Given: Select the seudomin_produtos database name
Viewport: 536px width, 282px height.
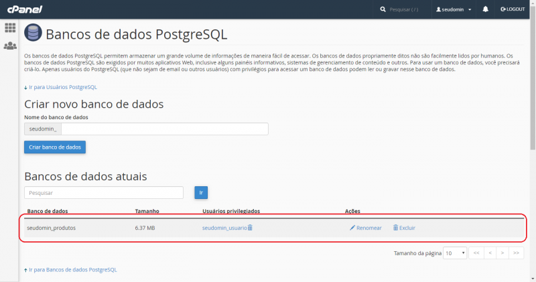Looking at the screenshot, I should pos(52,228).
